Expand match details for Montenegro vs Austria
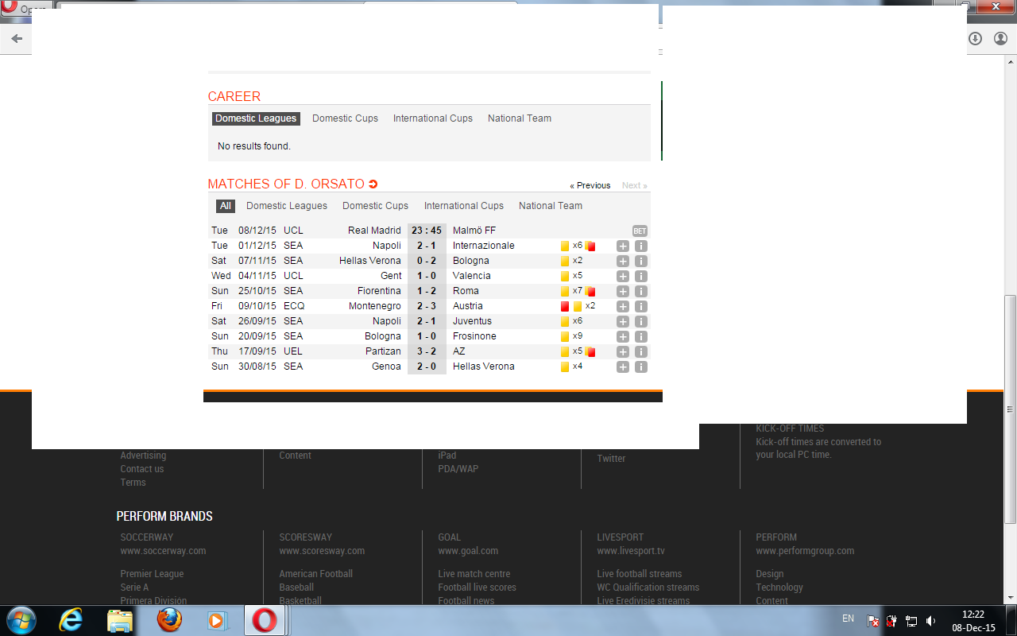This screenshot has height=636, width=1017. click(x=623, y=307)
